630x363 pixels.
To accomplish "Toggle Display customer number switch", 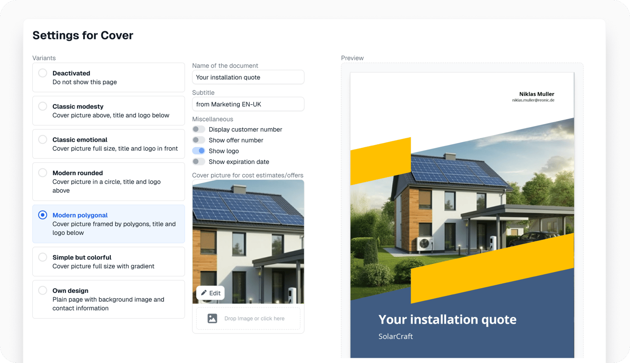I will click(198, 129).
